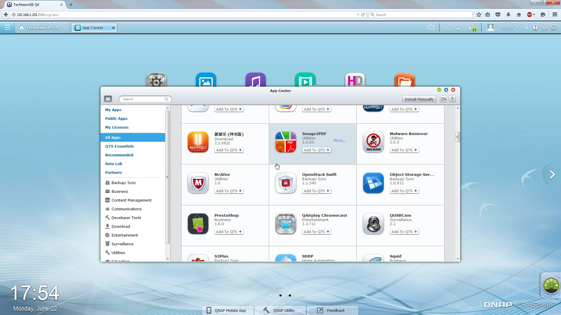Image resolution: width=561 pixels, height=315 pixels.
Task: Go to next desktop page arrow
Action: pos(552,175)
